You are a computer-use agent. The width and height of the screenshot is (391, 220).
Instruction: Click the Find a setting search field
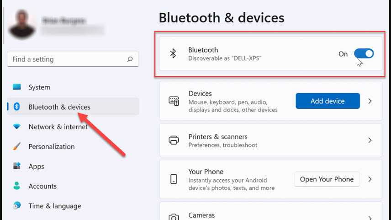73,59
